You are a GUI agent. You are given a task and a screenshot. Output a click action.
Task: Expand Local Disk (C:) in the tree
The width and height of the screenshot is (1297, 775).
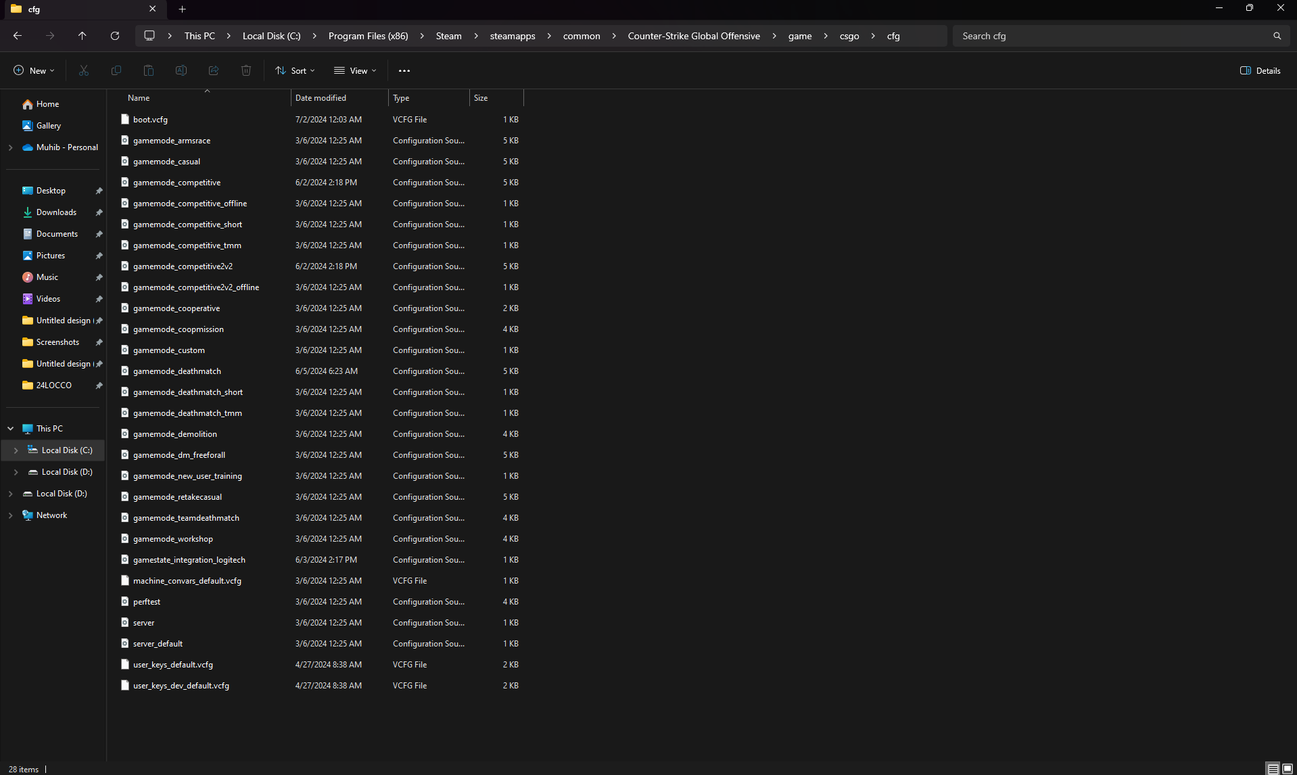click(x=16, y=450)
